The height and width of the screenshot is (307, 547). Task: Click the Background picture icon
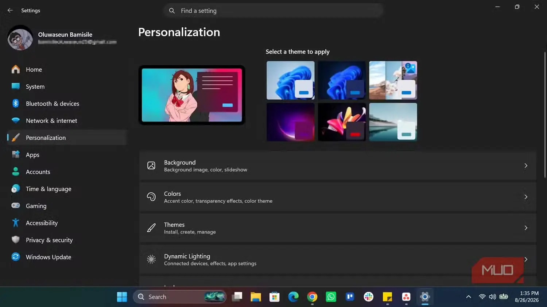tap(151, 166)
